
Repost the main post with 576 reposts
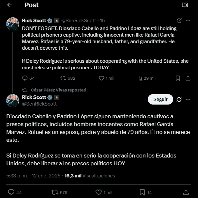[x=54, y=192]
